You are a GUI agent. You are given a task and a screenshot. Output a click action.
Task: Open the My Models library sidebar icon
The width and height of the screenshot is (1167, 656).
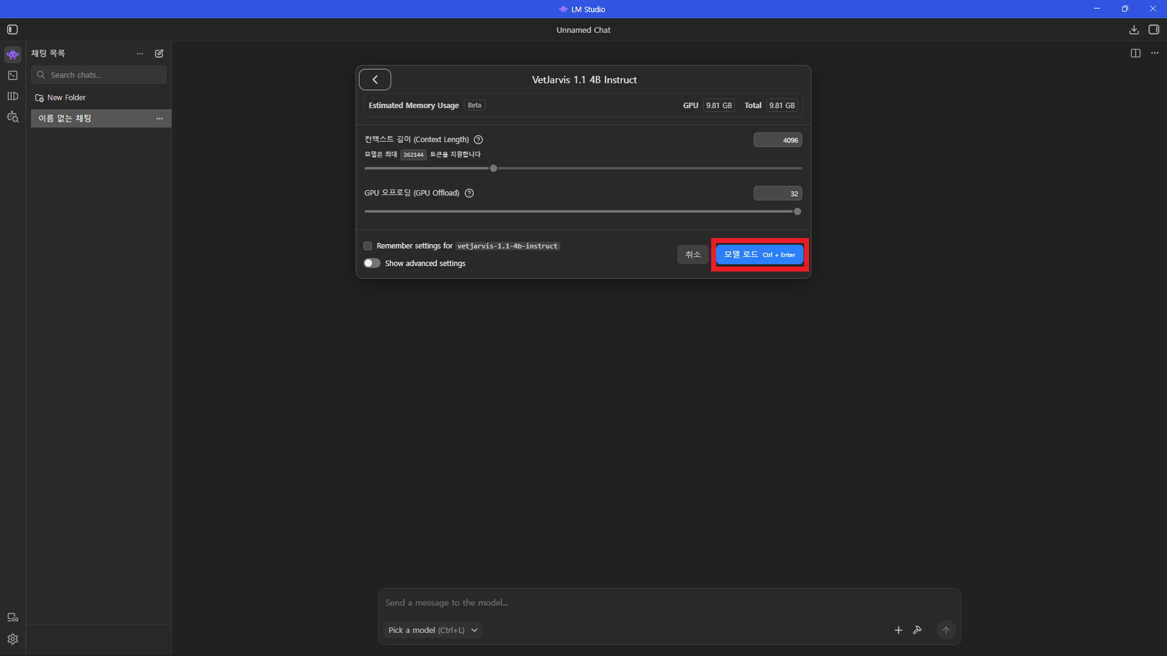[13, 96]
